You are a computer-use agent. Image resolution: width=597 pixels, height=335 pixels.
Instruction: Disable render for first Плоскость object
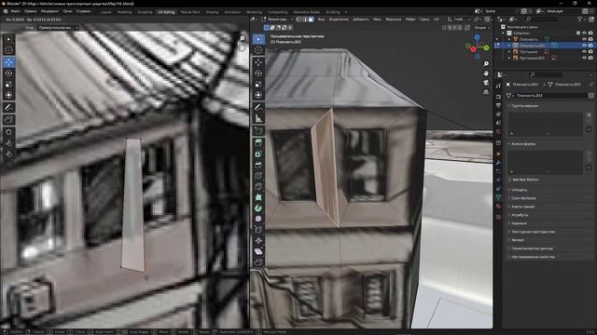pyautogui.click(x=590, y=39)
